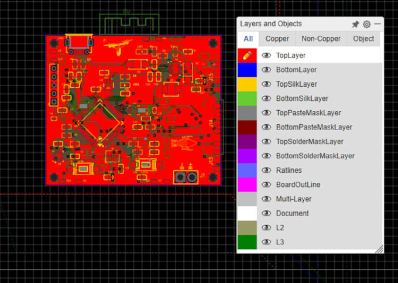Select the Multi-Layer row label
The height and width of the screenshot is (283, 398).
click(294, 199)
